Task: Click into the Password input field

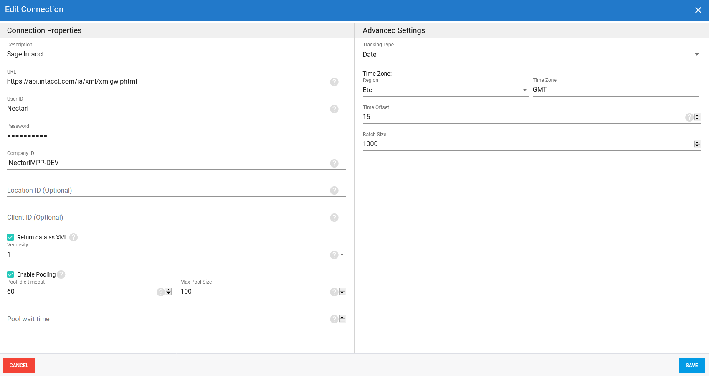Action: (x=167, y=136)
